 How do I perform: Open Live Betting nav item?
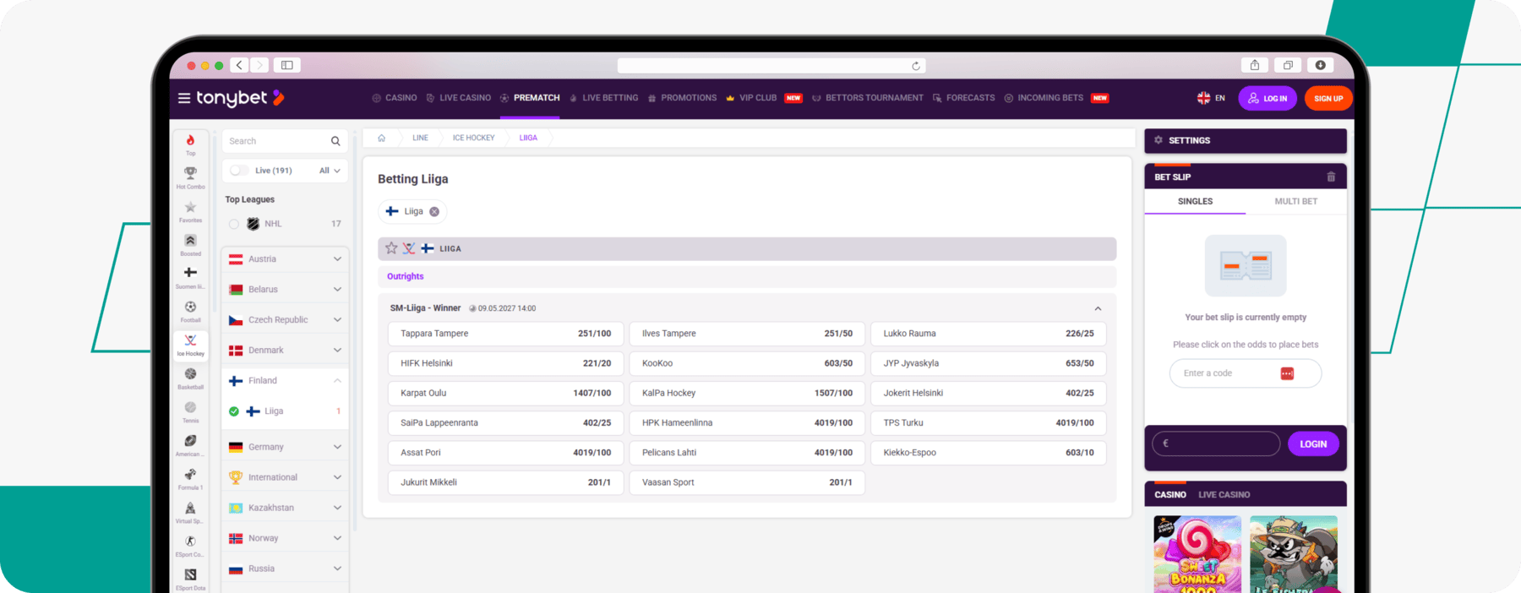point(603,98)
